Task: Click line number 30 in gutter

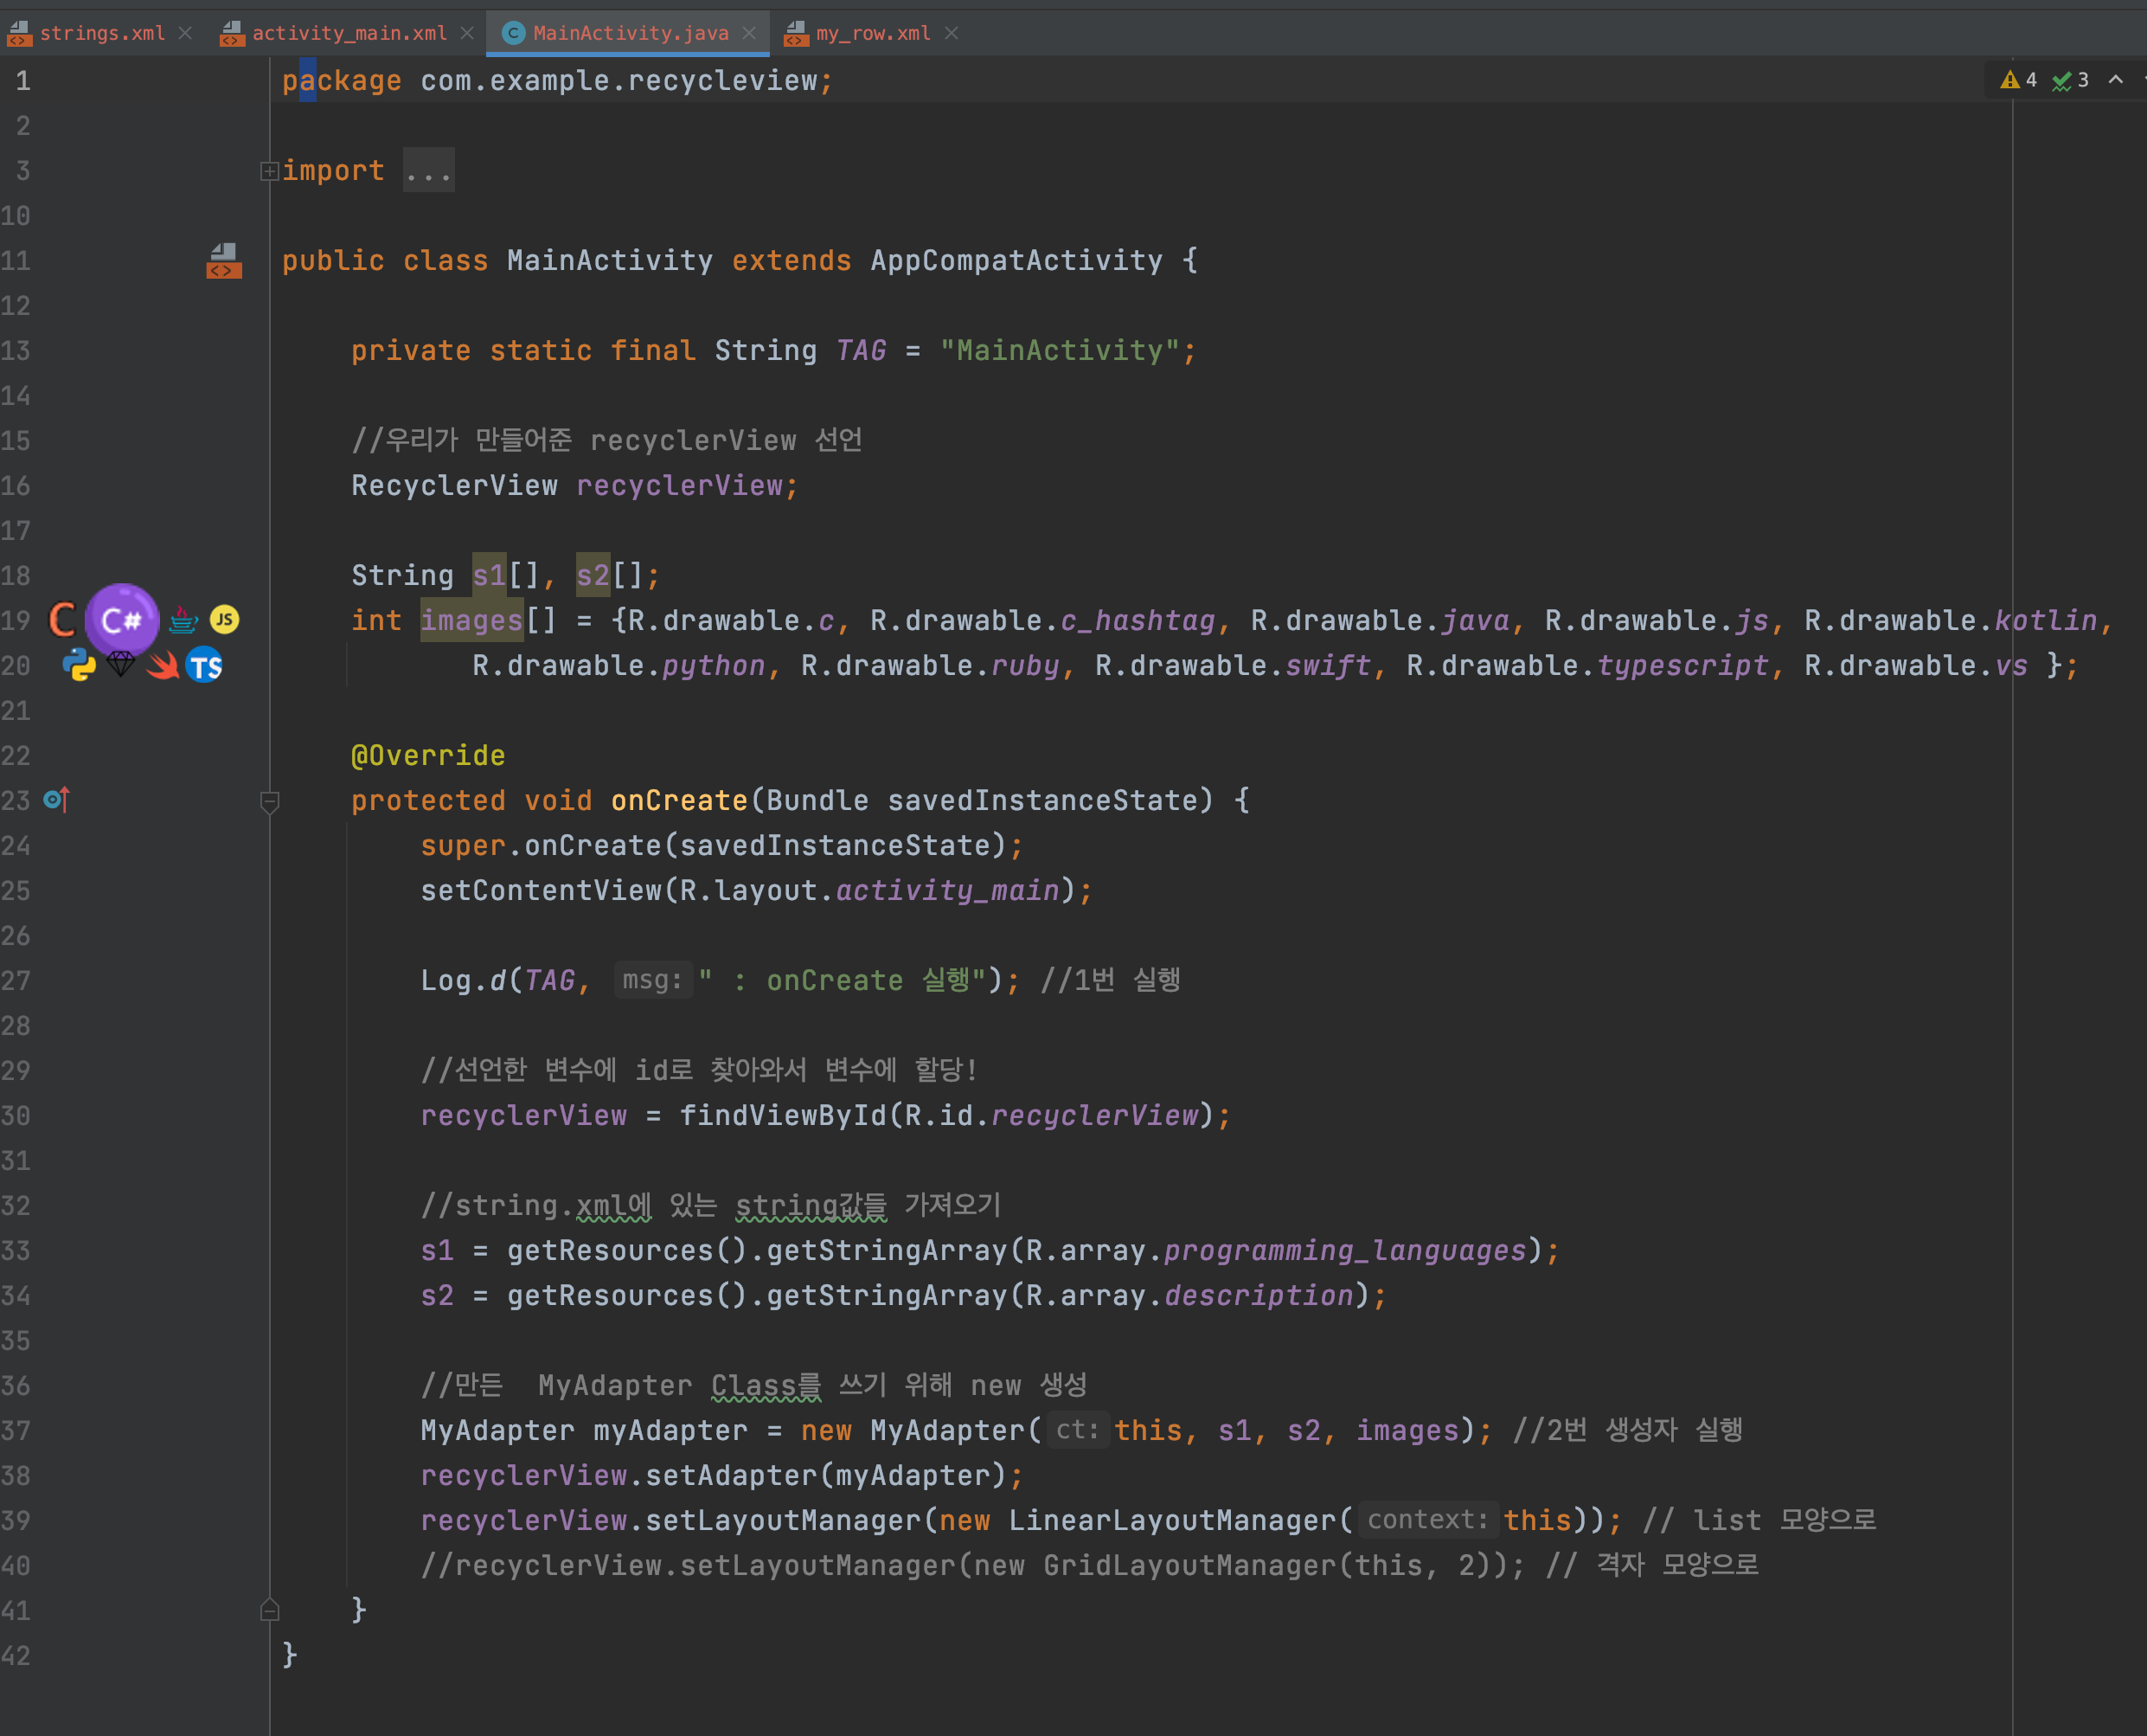Action: [16, 1116]
